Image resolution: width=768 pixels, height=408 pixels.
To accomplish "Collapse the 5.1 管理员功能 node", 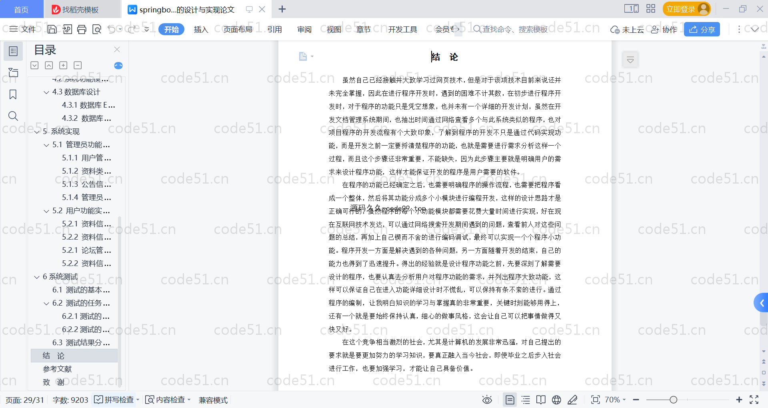I will (46, 145).
